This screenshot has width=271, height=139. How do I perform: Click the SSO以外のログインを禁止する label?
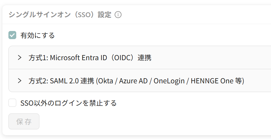click(69, 103)
